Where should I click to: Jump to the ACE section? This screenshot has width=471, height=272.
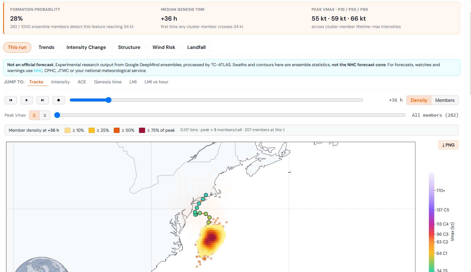point(82,82)
